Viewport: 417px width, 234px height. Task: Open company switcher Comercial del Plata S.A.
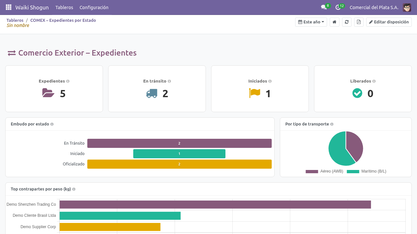(x=374, y=7)
